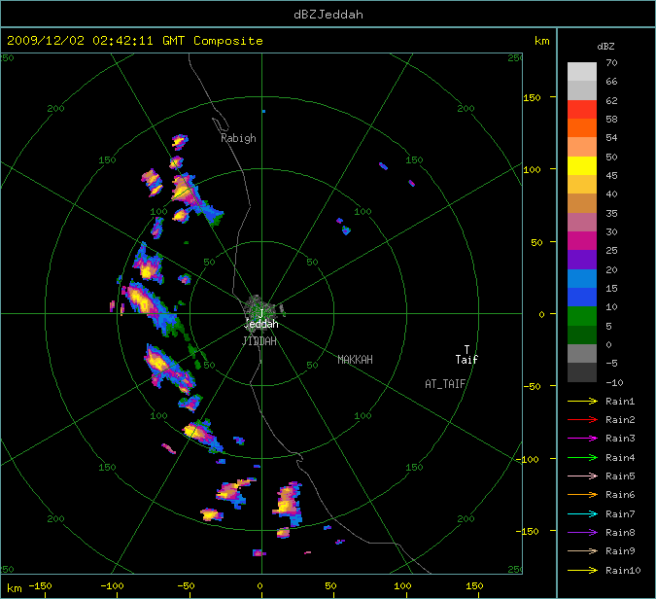Click the dBZJeddah title text

coord(328,15)
